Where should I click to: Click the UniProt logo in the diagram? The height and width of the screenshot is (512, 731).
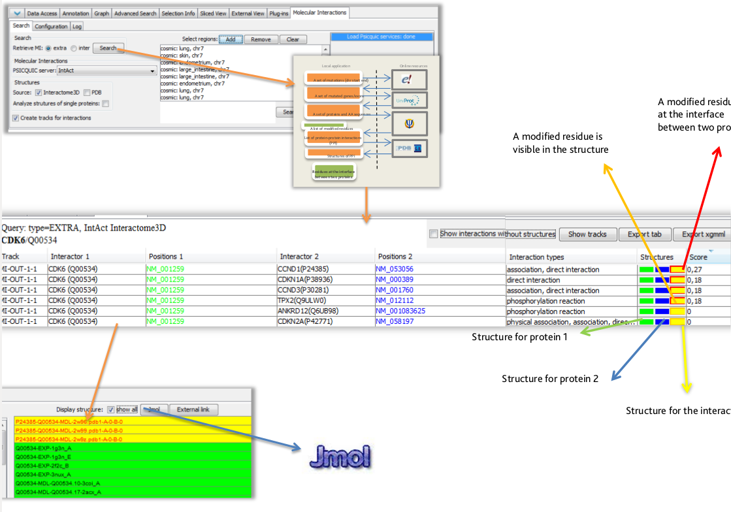click(x=409, y=100)
